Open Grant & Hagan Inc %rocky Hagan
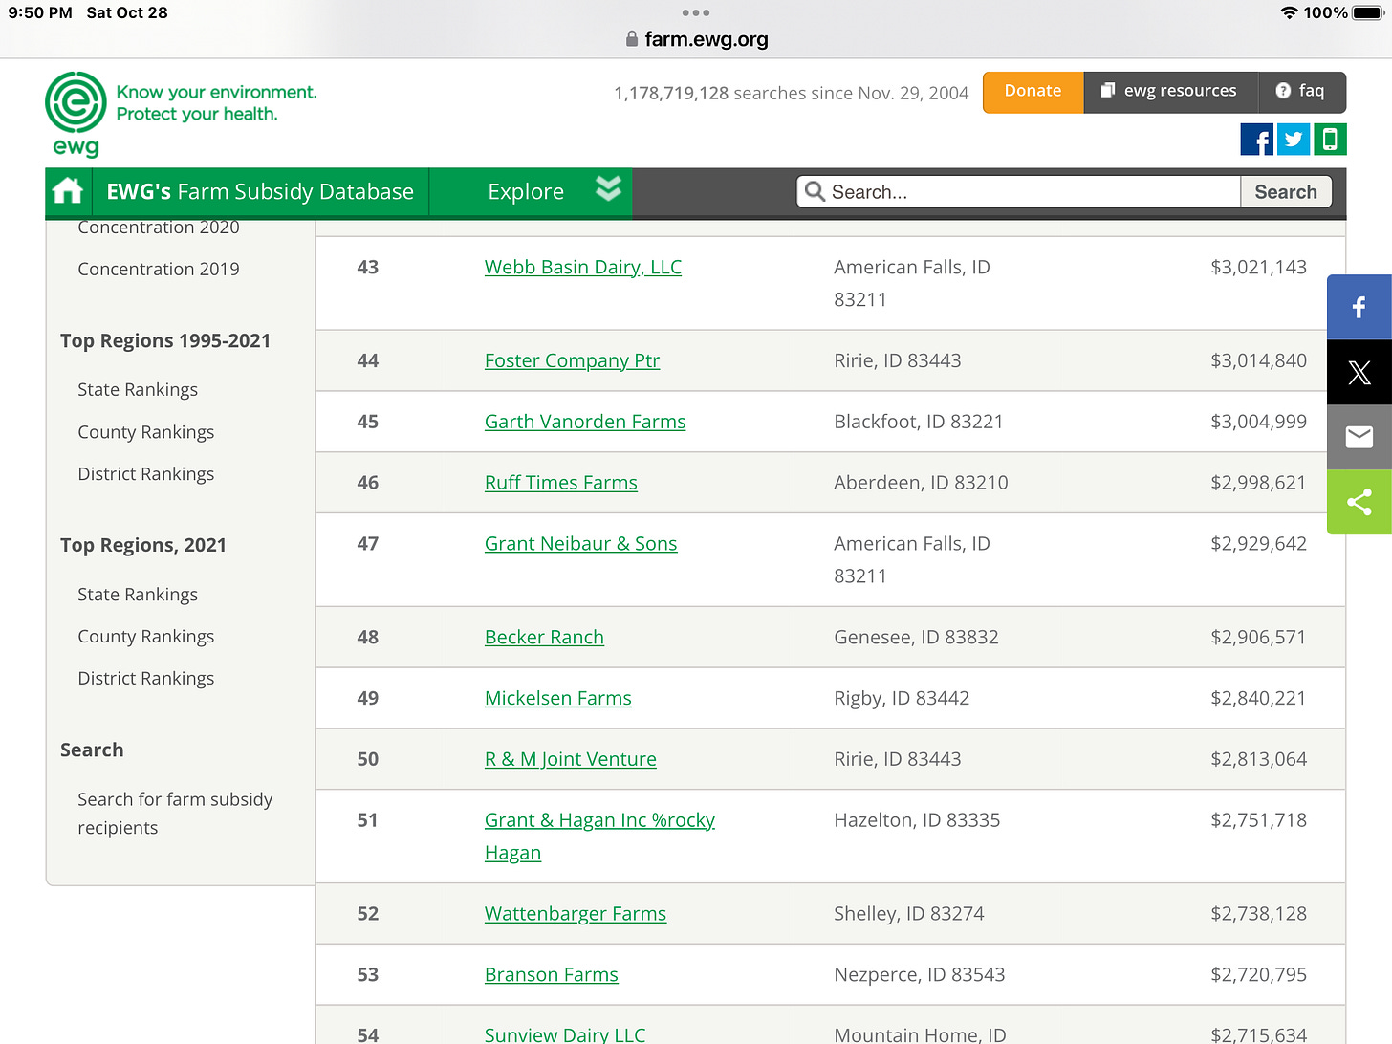Viewport: 1392px width, 1044px height. tap(599, 837)
